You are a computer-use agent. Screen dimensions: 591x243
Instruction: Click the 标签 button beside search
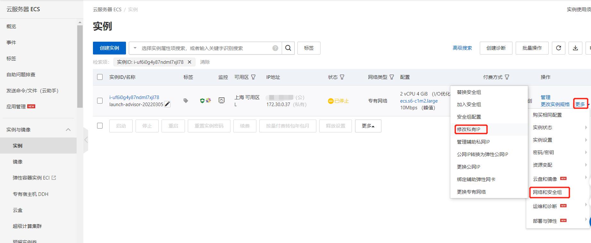309,48
